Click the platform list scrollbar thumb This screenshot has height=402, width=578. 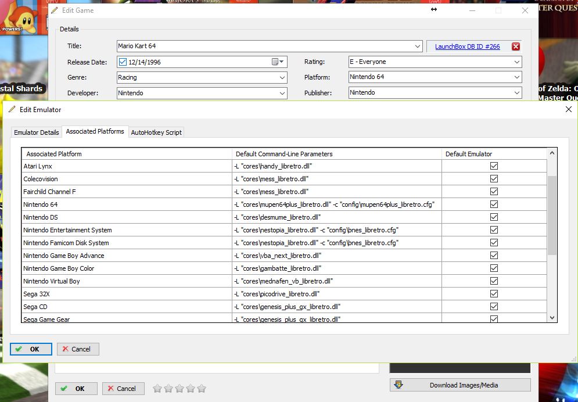click(x=552, y=215)
